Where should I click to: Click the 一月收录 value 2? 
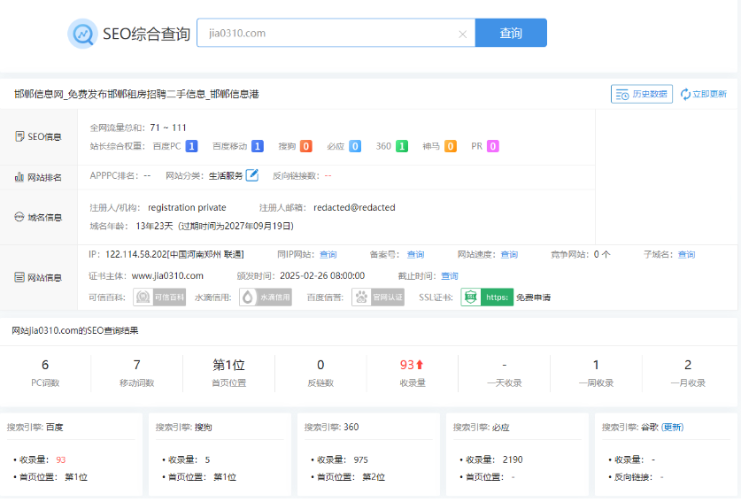pos(688,365)
